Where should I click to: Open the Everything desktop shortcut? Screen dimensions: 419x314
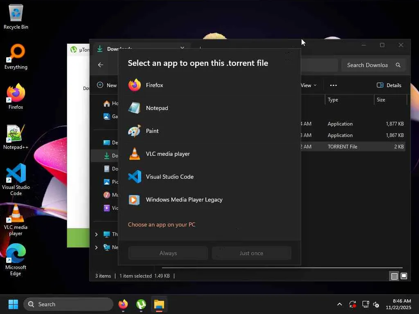pyautogui.click(x=16, y=56)
